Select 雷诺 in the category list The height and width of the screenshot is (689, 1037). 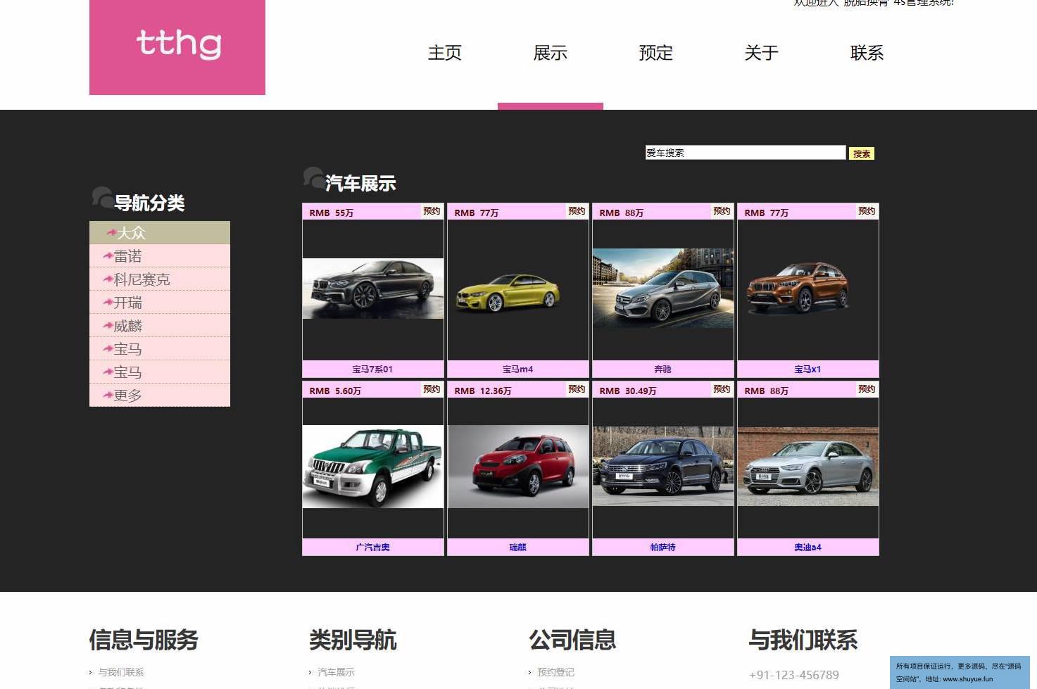pos(160,256)
